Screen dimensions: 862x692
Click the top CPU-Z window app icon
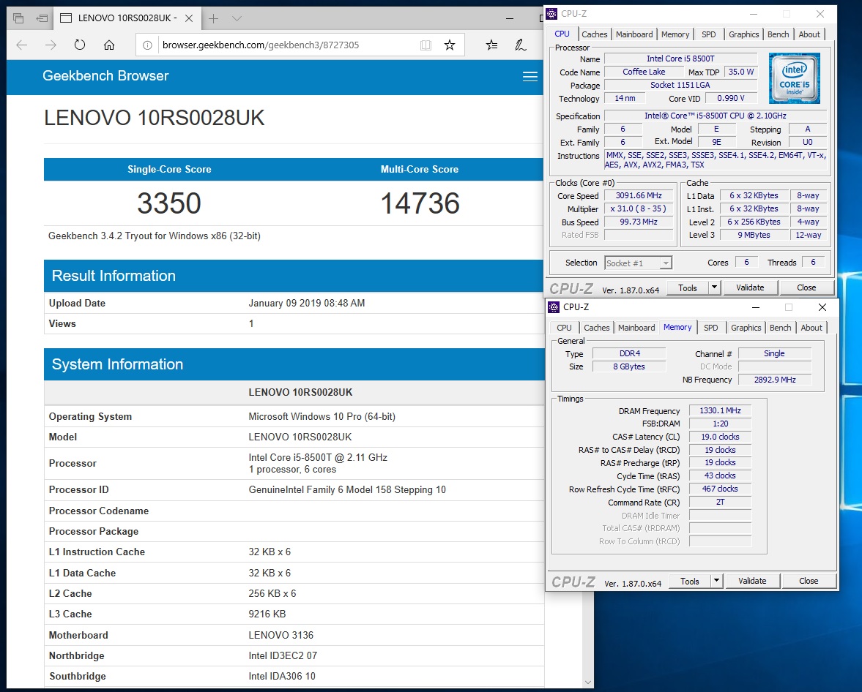pos(551,14)
